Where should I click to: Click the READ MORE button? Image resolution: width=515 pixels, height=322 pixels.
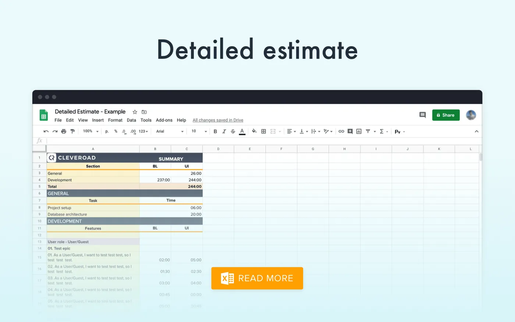257,278
